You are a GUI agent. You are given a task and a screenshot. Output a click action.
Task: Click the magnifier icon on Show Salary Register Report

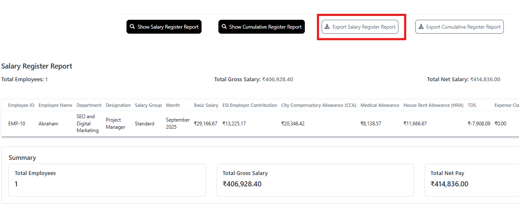pyautogui.click(x=132, y=27)
